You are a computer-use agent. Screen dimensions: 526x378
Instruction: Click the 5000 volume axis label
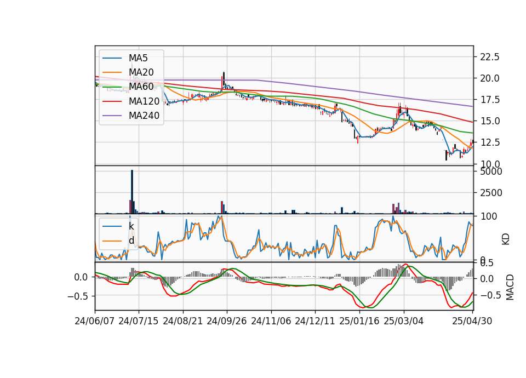491,171
